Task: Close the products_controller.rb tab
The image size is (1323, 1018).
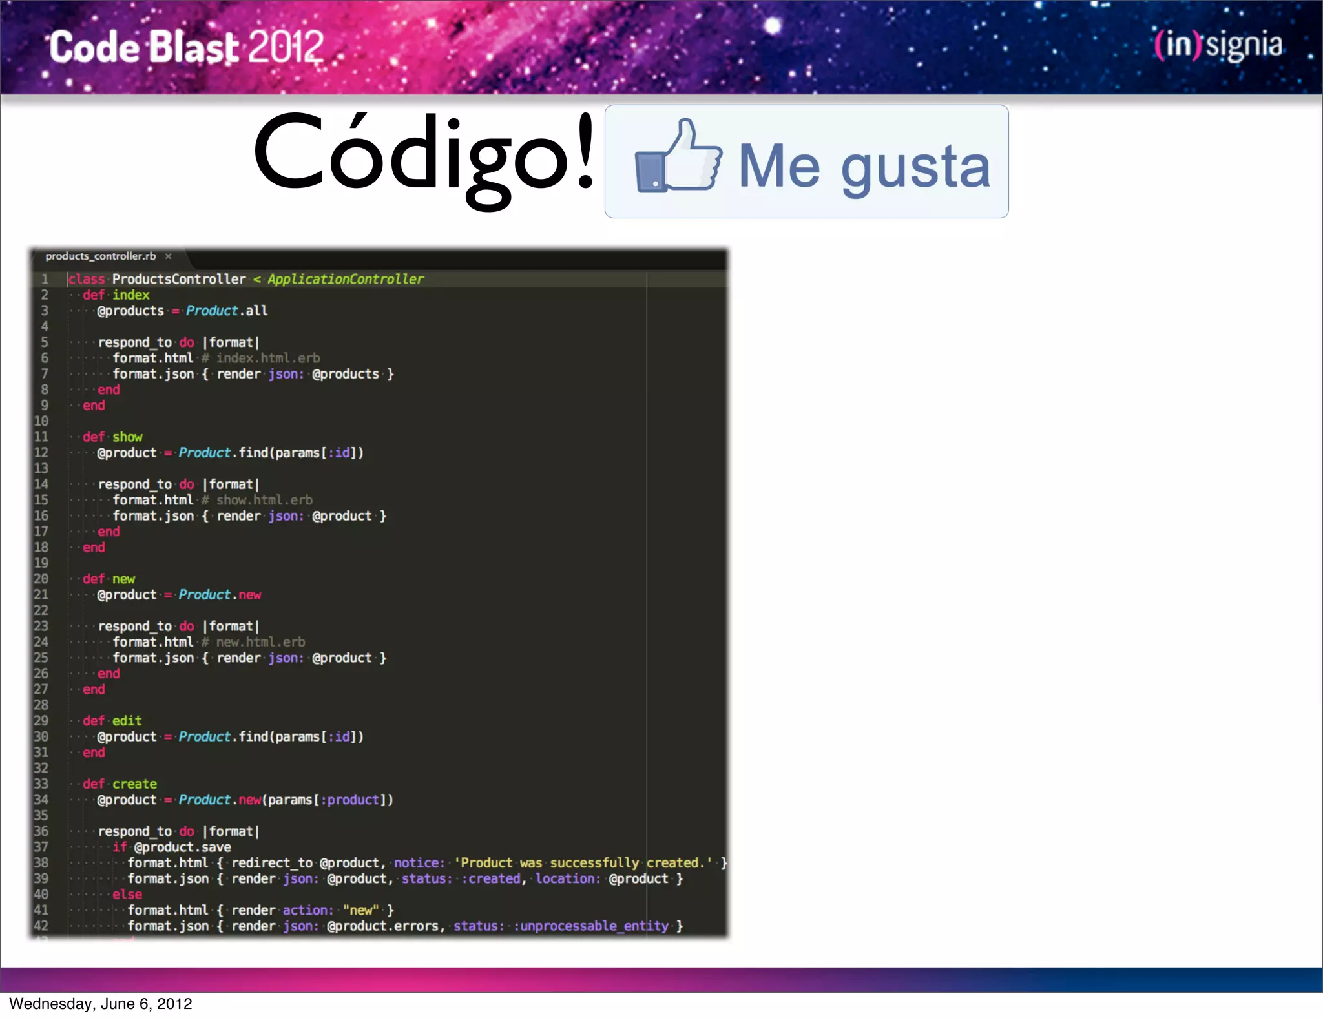Action: [x=169, y=256]
